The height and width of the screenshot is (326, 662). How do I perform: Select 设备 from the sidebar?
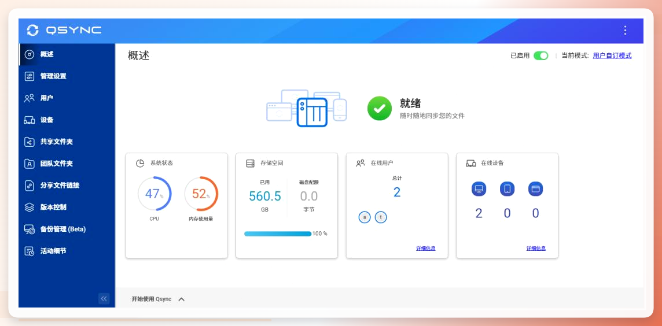pyautogui.click(x=67, y=120)
